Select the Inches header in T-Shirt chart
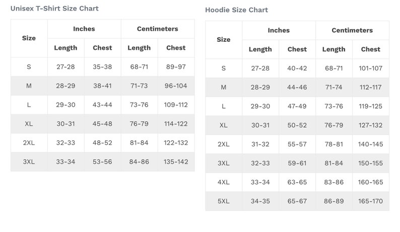 pyautogui.click(x=84, y=29)
